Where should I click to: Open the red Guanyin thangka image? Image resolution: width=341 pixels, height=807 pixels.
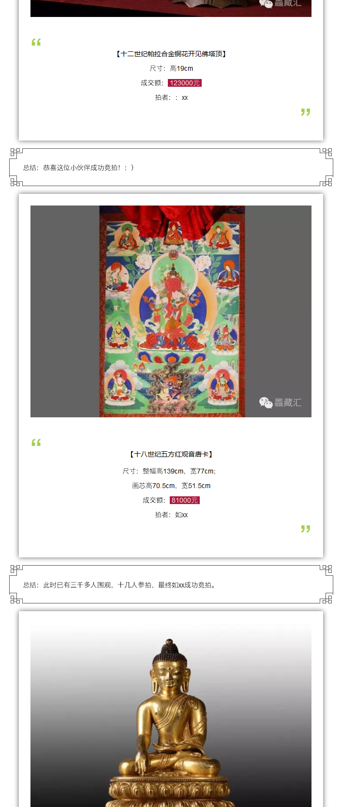point(171,311)
